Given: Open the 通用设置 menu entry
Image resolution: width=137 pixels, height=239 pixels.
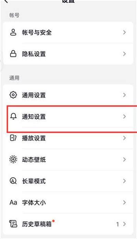Looking at the screenshot, I should point(68,95).
